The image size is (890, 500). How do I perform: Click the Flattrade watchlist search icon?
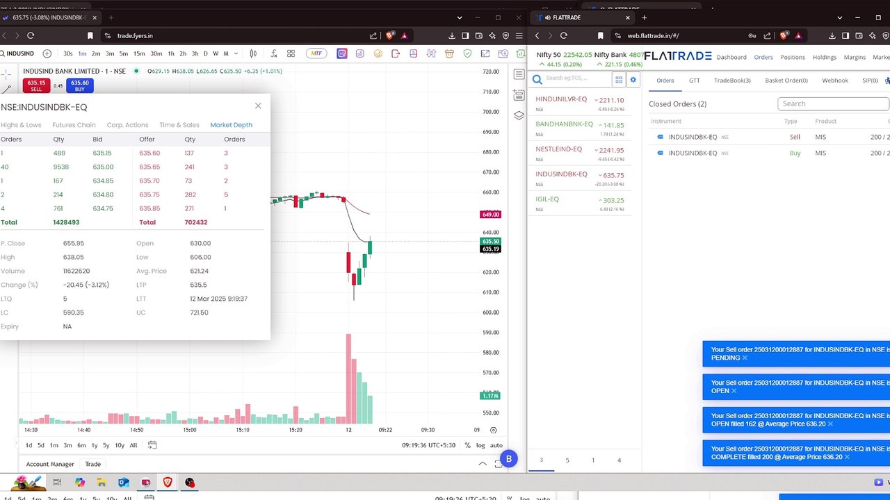(x=537, y=80)
